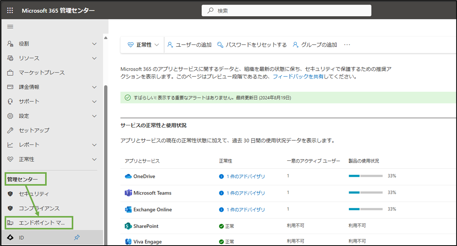Viewport: 457px width, 246px height.
Task: Click the レポート chart icon
Action: tap(10, 145)
